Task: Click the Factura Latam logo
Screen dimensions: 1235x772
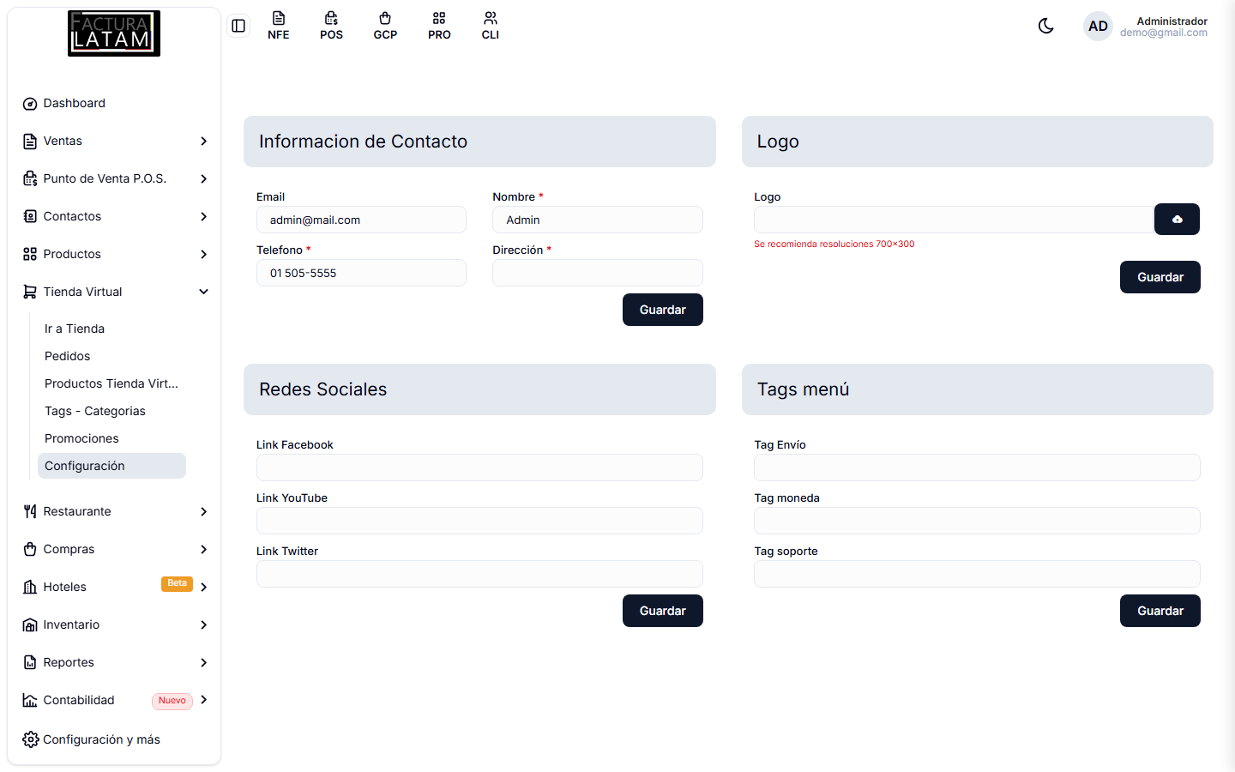Action: point(114,33)
